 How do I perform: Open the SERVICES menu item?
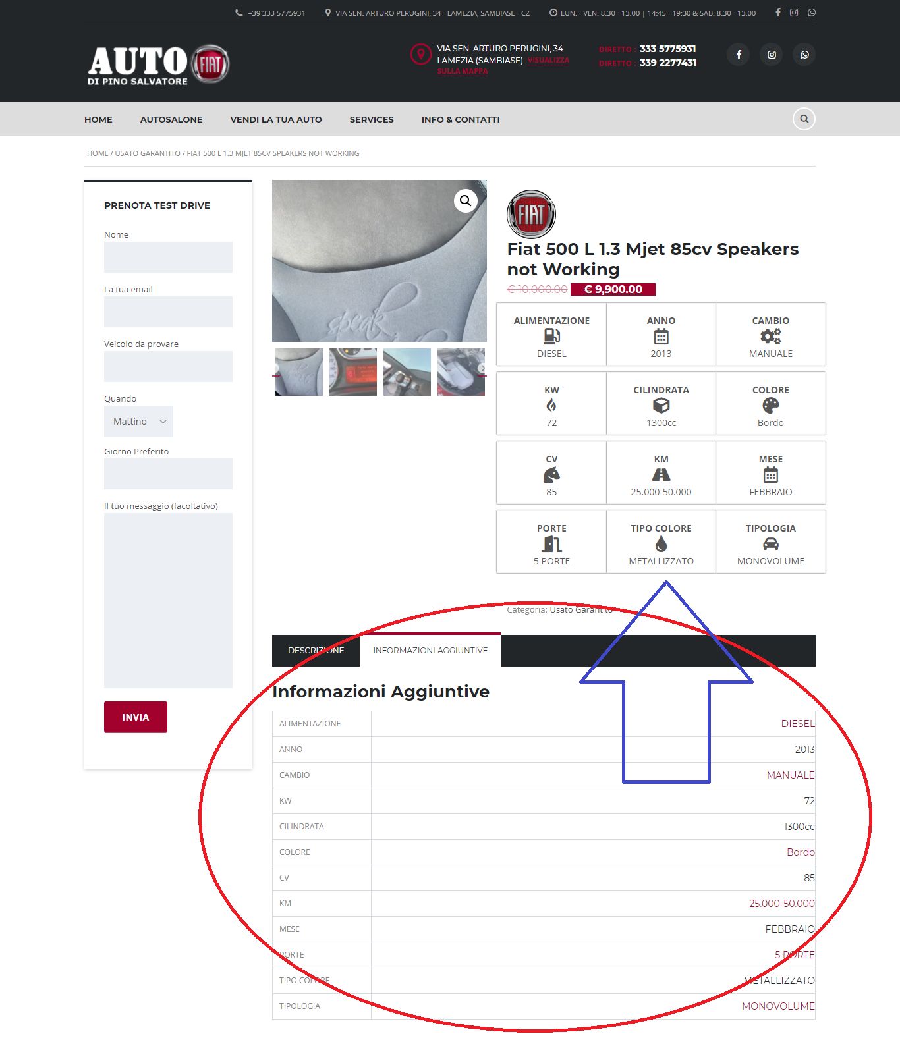(372, 119)
